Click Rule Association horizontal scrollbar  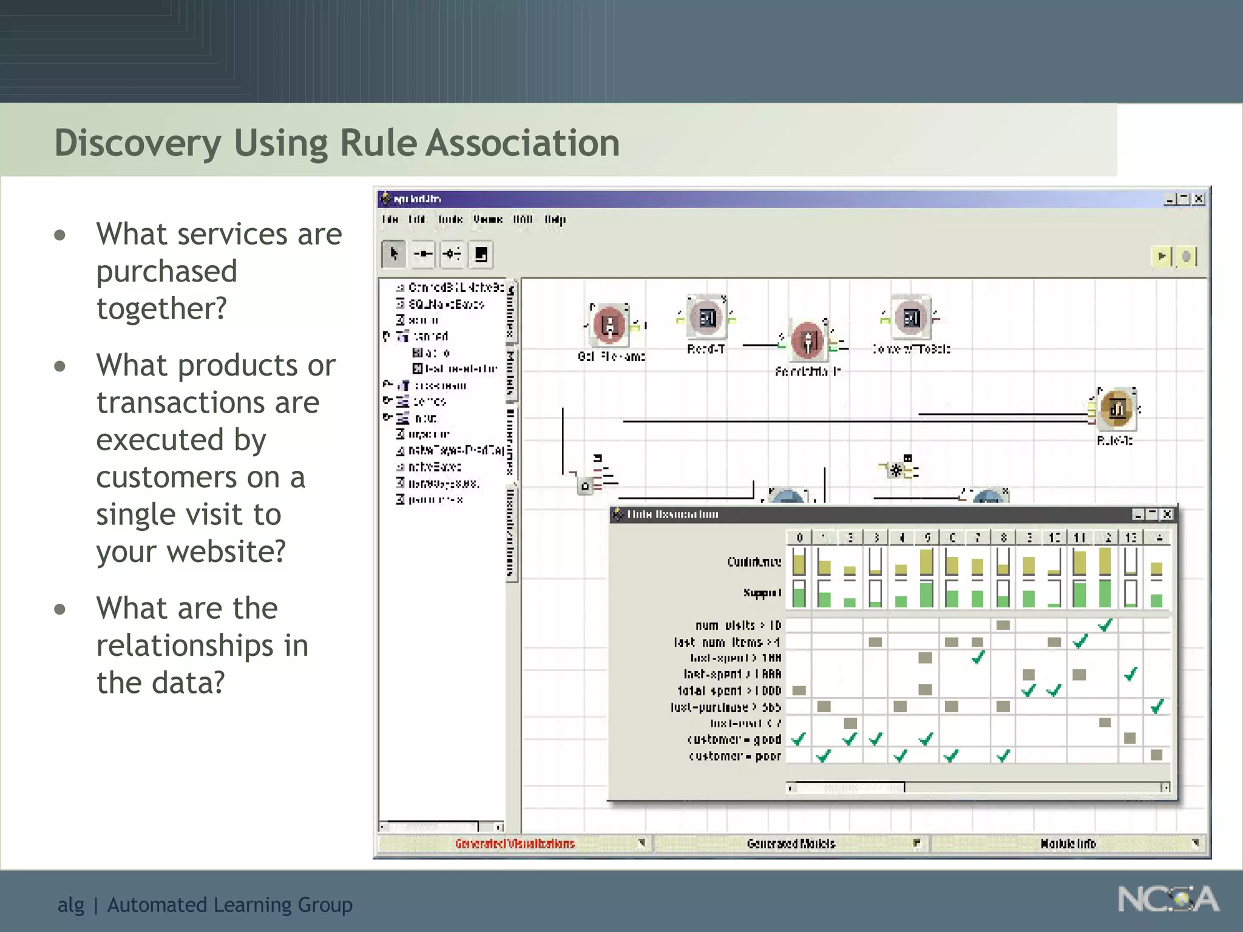click(850, 788)
